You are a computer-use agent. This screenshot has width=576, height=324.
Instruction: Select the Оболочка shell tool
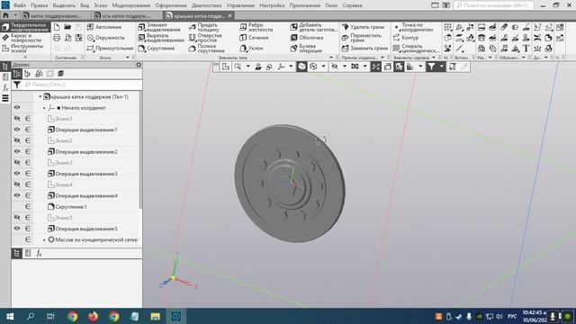click(x=307, y=38)
